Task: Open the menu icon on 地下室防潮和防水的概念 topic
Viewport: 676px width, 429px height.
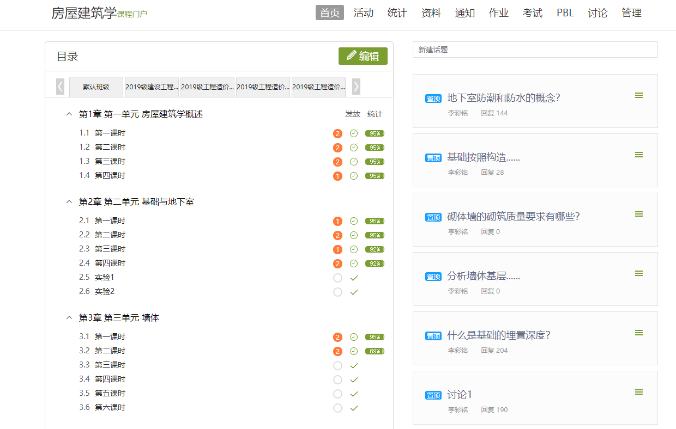Action: (639, 95)
